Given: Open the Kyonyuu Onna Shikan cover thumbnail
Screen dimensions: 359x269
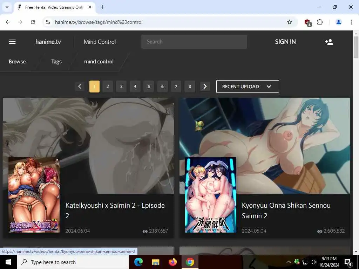Looking at the screenshot, I should click(211, 195).
